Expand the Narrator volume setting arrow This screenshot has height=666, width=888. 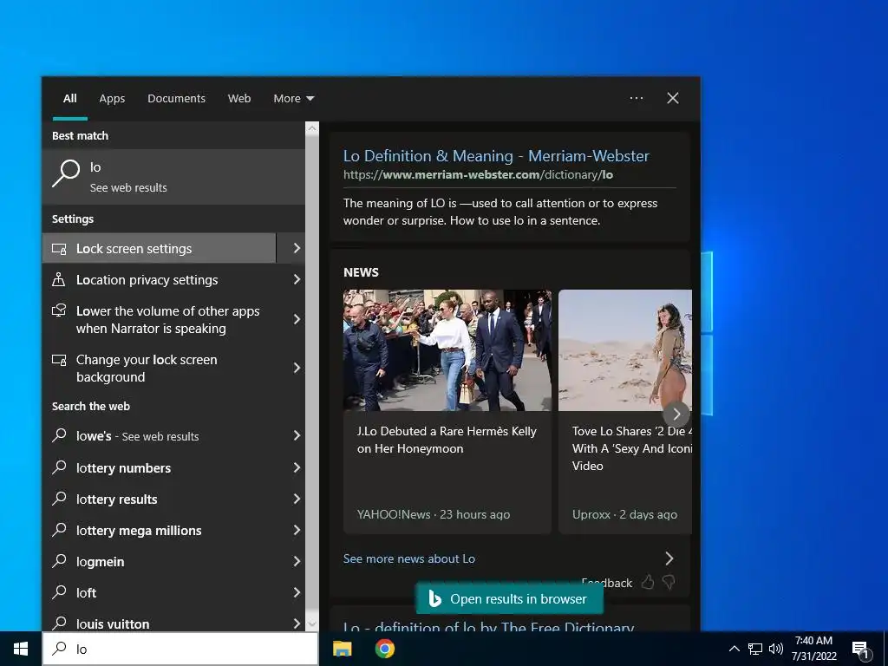pyautogui.click(x=297, y=319)
